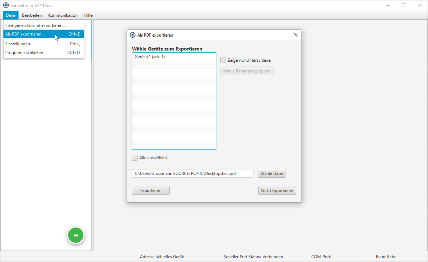The image size is (428, 262).
Task: Click the export file path text field
Action: (x=192, y=174)
